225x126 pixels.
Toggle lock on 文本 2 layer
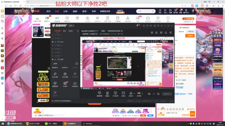pyautogui.click(x=55, y=42)
